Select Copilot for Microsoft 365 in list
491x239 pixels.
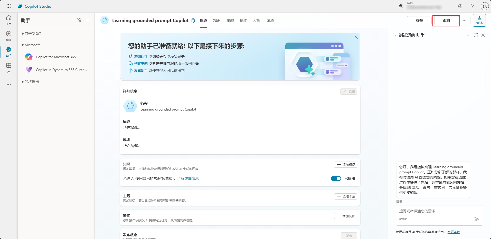(56, 57)
